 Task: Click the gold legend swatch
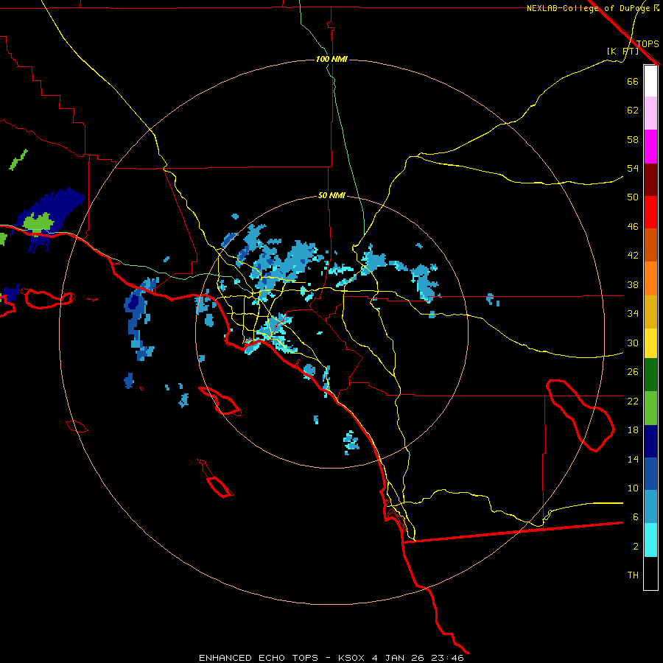pyautogui.click(x=650, y=311)
